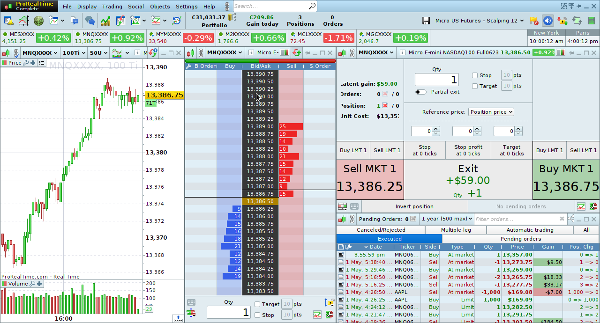Click the new list window icon

point(135,21)
